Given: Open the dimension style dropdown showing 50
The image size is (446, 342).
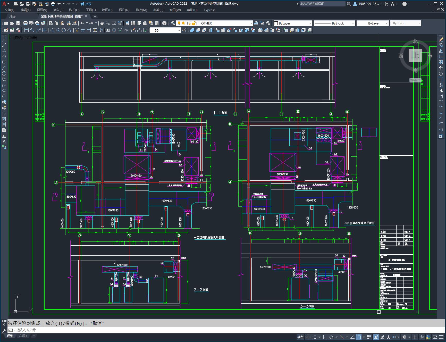Looking at the screenshot, I should [x=179, y=30].
